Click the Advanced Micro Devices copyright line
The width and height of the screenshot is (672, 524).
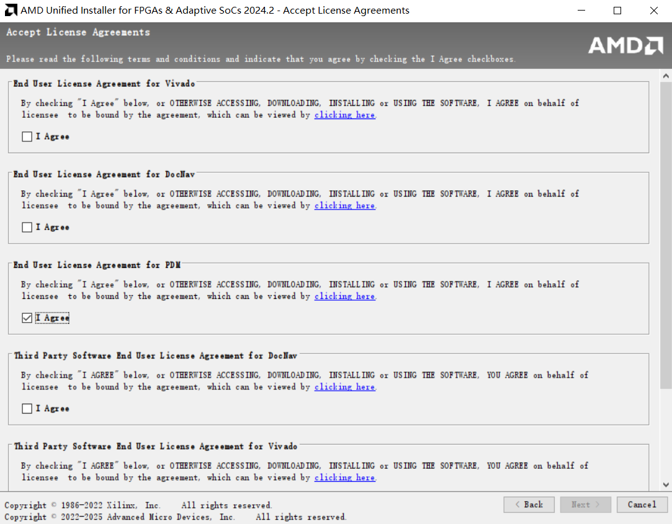175,517
